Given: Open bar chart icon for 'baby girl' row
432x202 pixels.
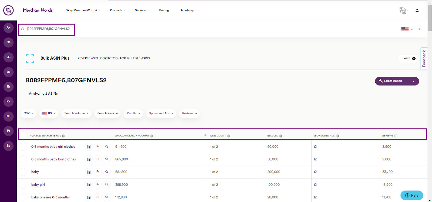Looking at the screenshot, I should tap(89, 185).
